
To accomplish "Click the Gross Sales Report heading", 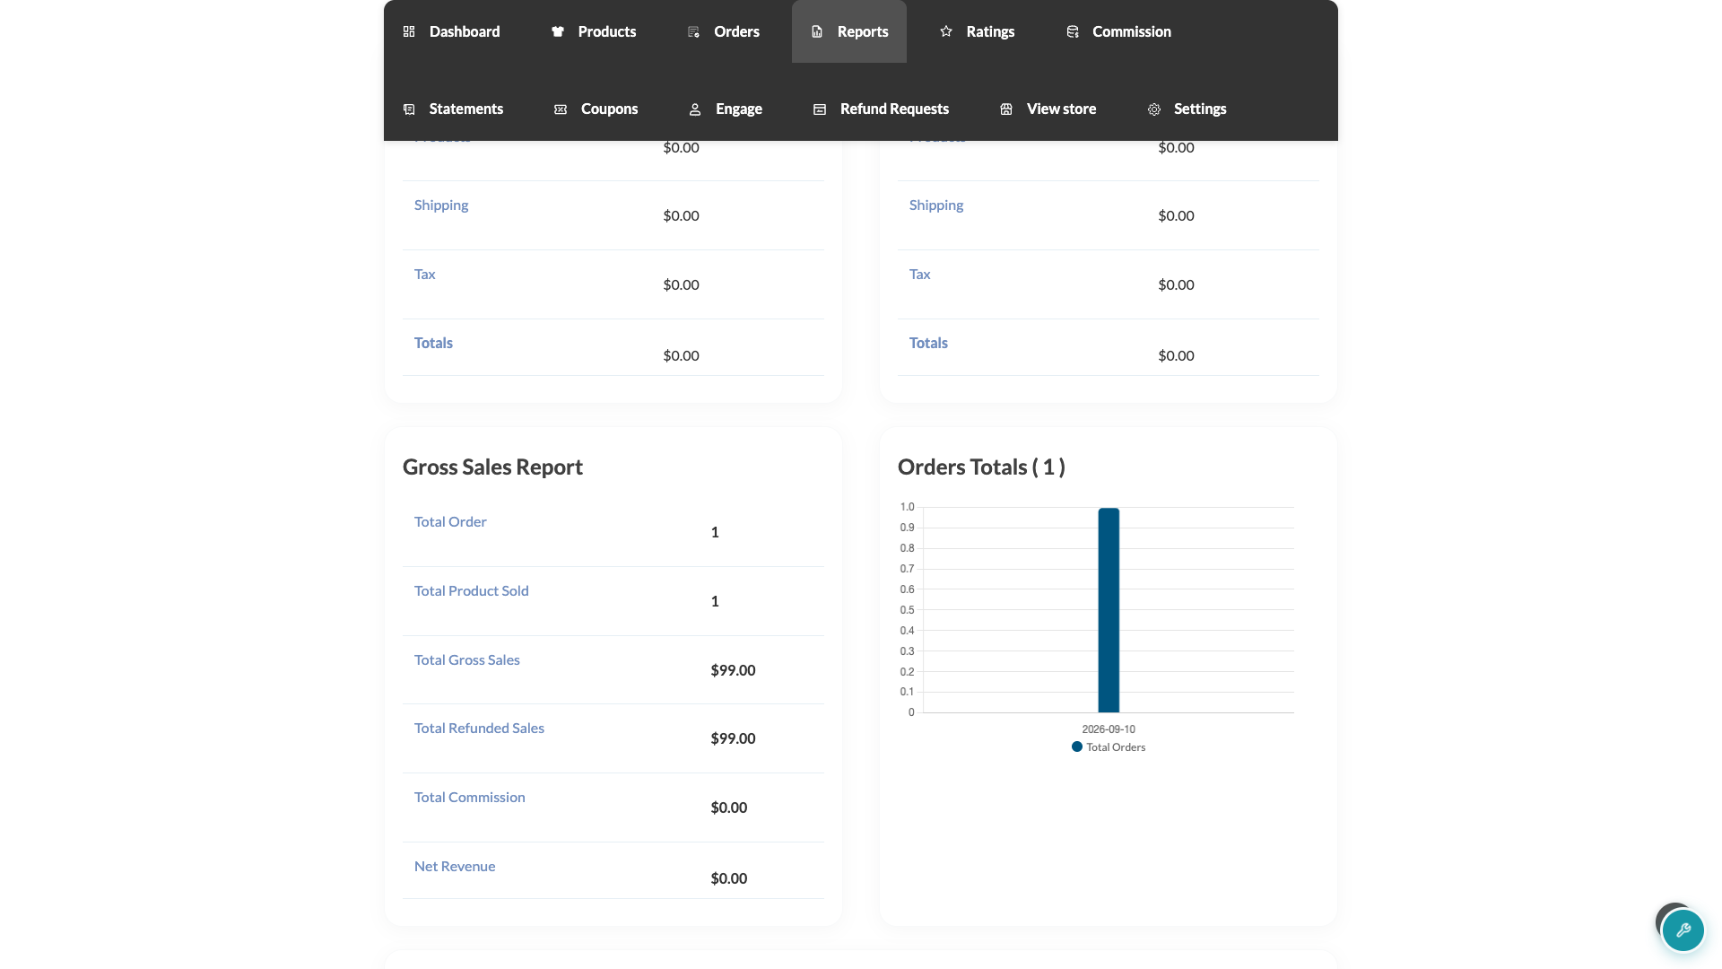I will (x=492, y=467).
